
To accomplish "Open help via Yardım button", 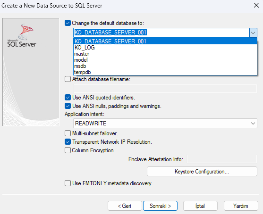I will click(x=241, y=206).
